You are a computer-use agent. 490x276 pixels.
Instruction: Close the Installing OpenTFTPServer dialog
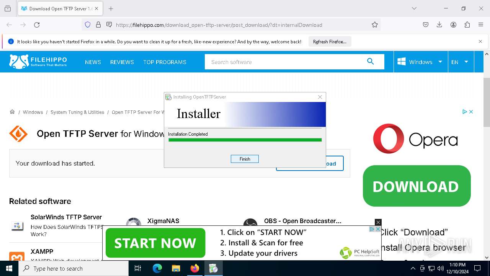320,97
